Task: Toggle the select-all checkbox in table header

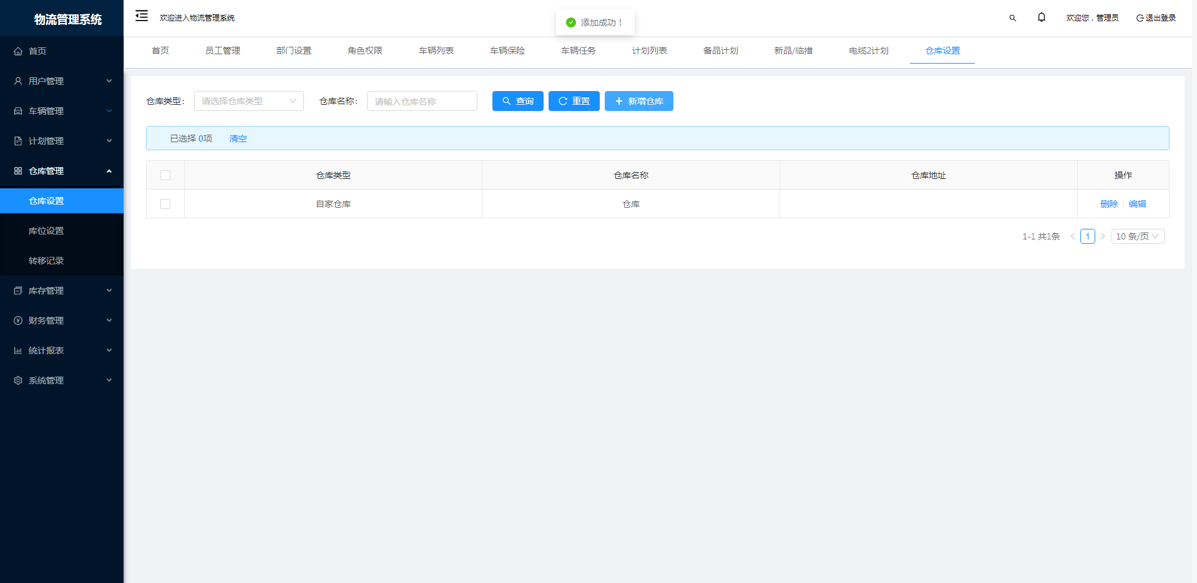Action: [165, 175]
